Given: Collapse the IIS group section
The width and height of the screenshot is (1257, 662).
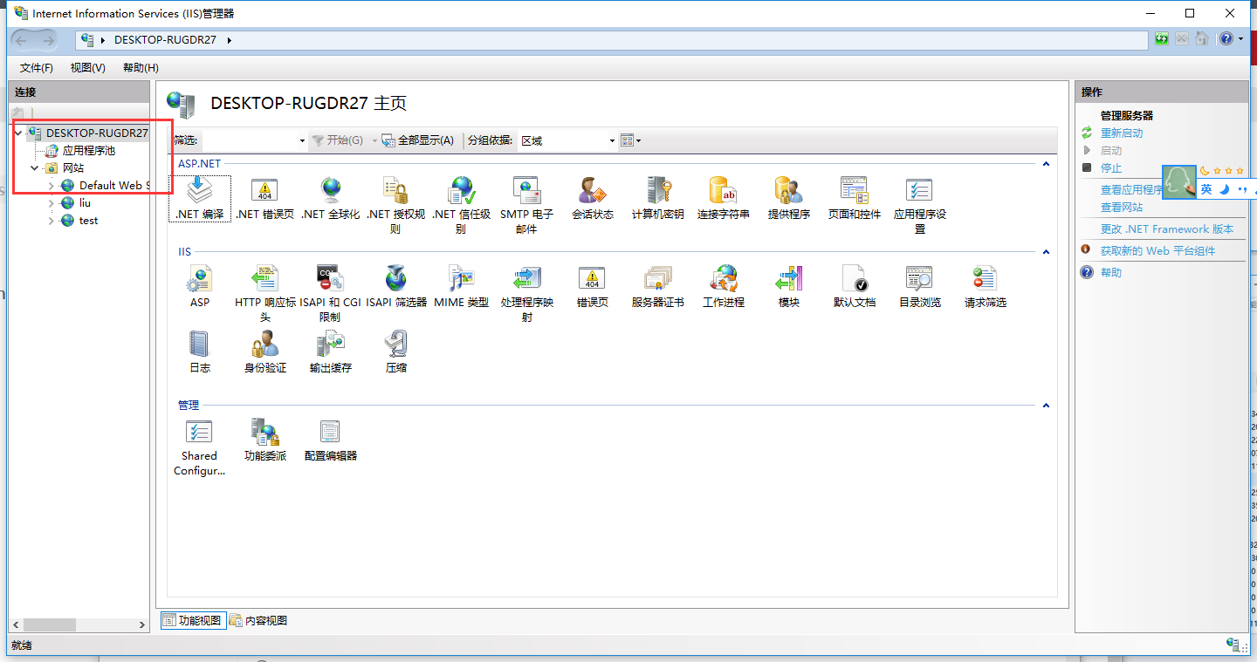Looking at the screenshot, I should tap(1046, 252).
